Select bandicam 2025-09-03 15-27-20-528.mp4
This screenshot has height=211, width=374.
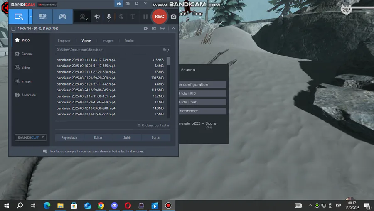point(110,72)
